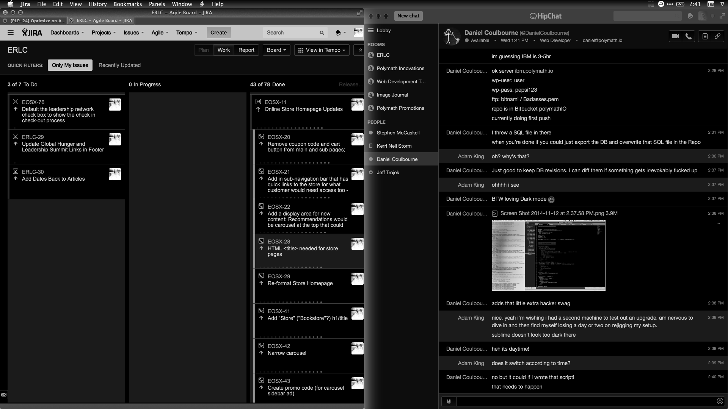Open the shared files list icon
728x409 pixels.
[x=704, y=36]
